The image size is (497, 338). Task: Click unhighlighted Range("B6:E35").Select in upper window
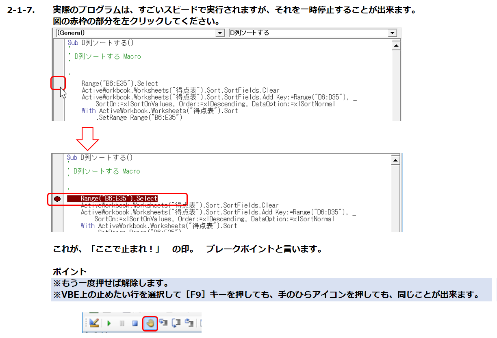click(120, 83)
